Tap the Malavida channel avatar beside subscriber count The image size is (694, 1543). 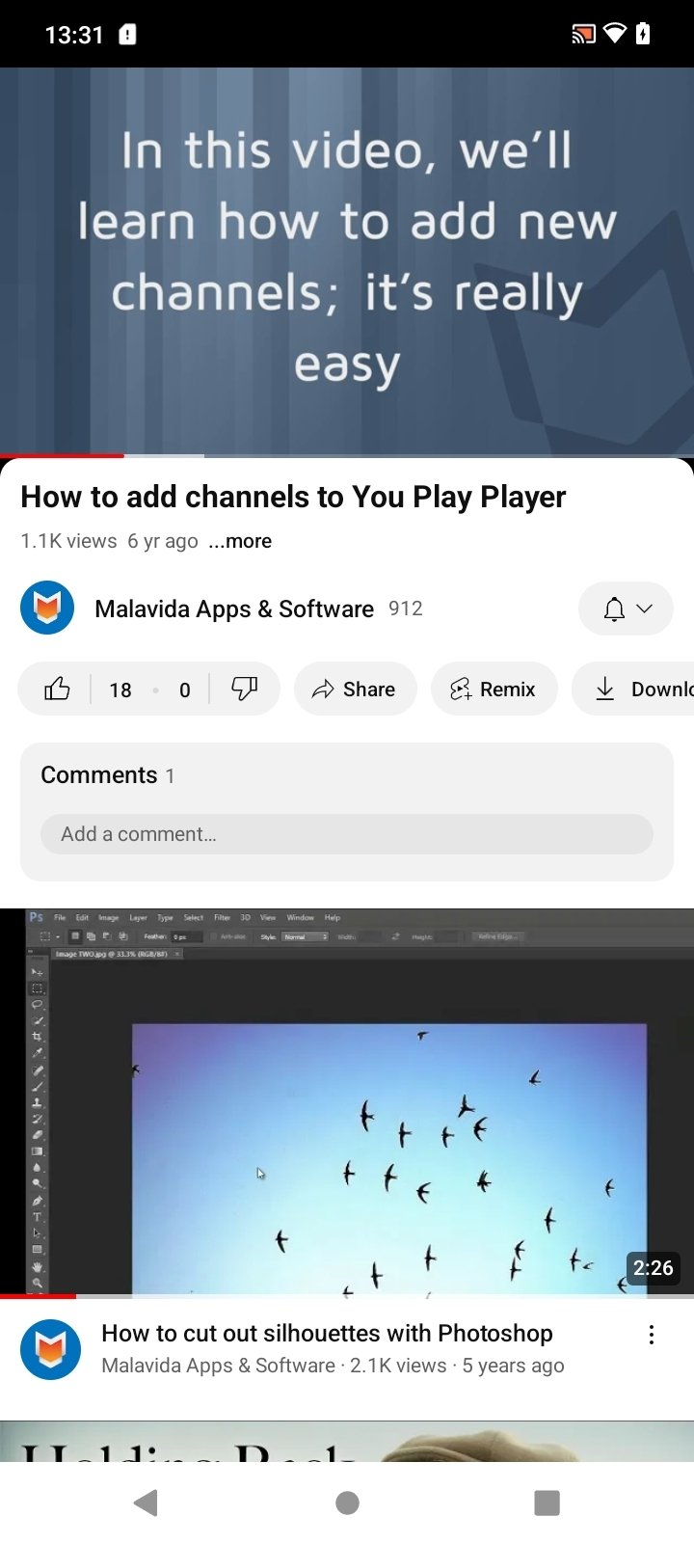tap(47, 608)
